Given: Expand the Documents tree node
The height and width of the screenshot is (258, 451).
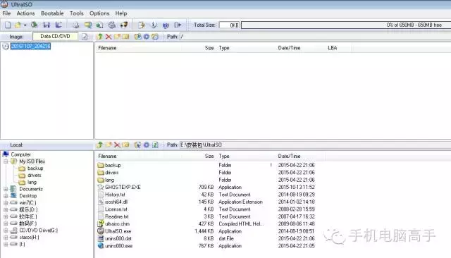Looking at the screenshot, I should click(x=6, y=189).
